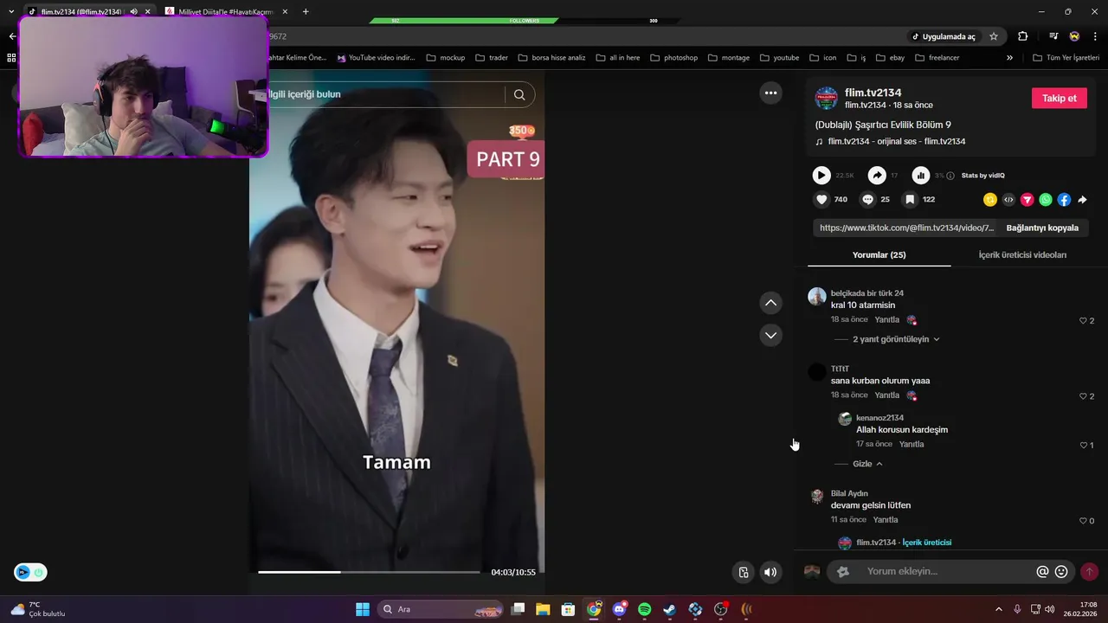Share video to Facebook
The width and height of the screenshot is (1108, 623).
click(1064, 199)
